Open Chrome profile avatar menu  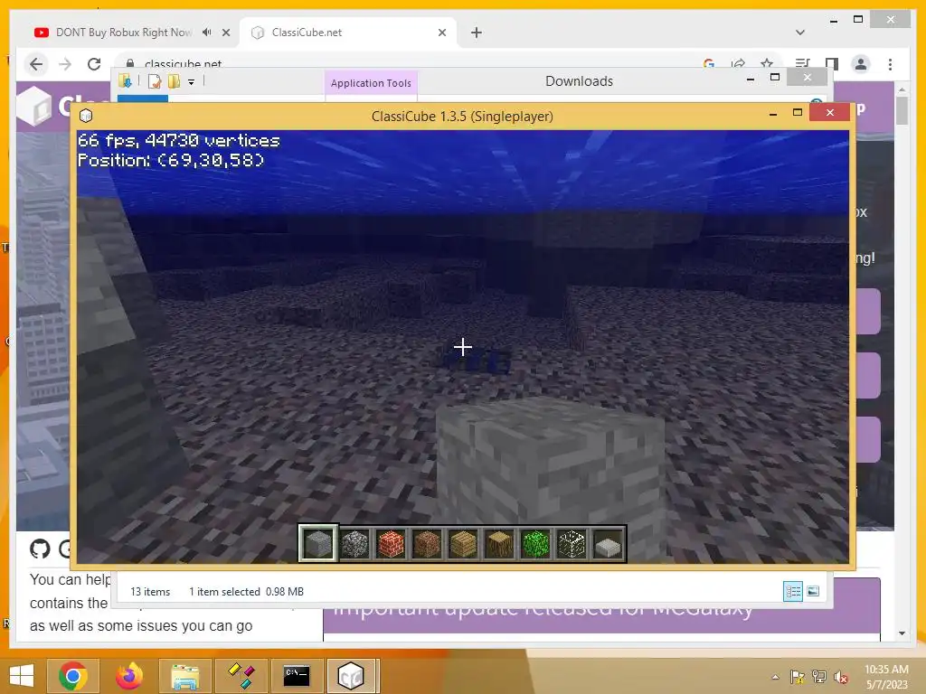click(861, 64)
